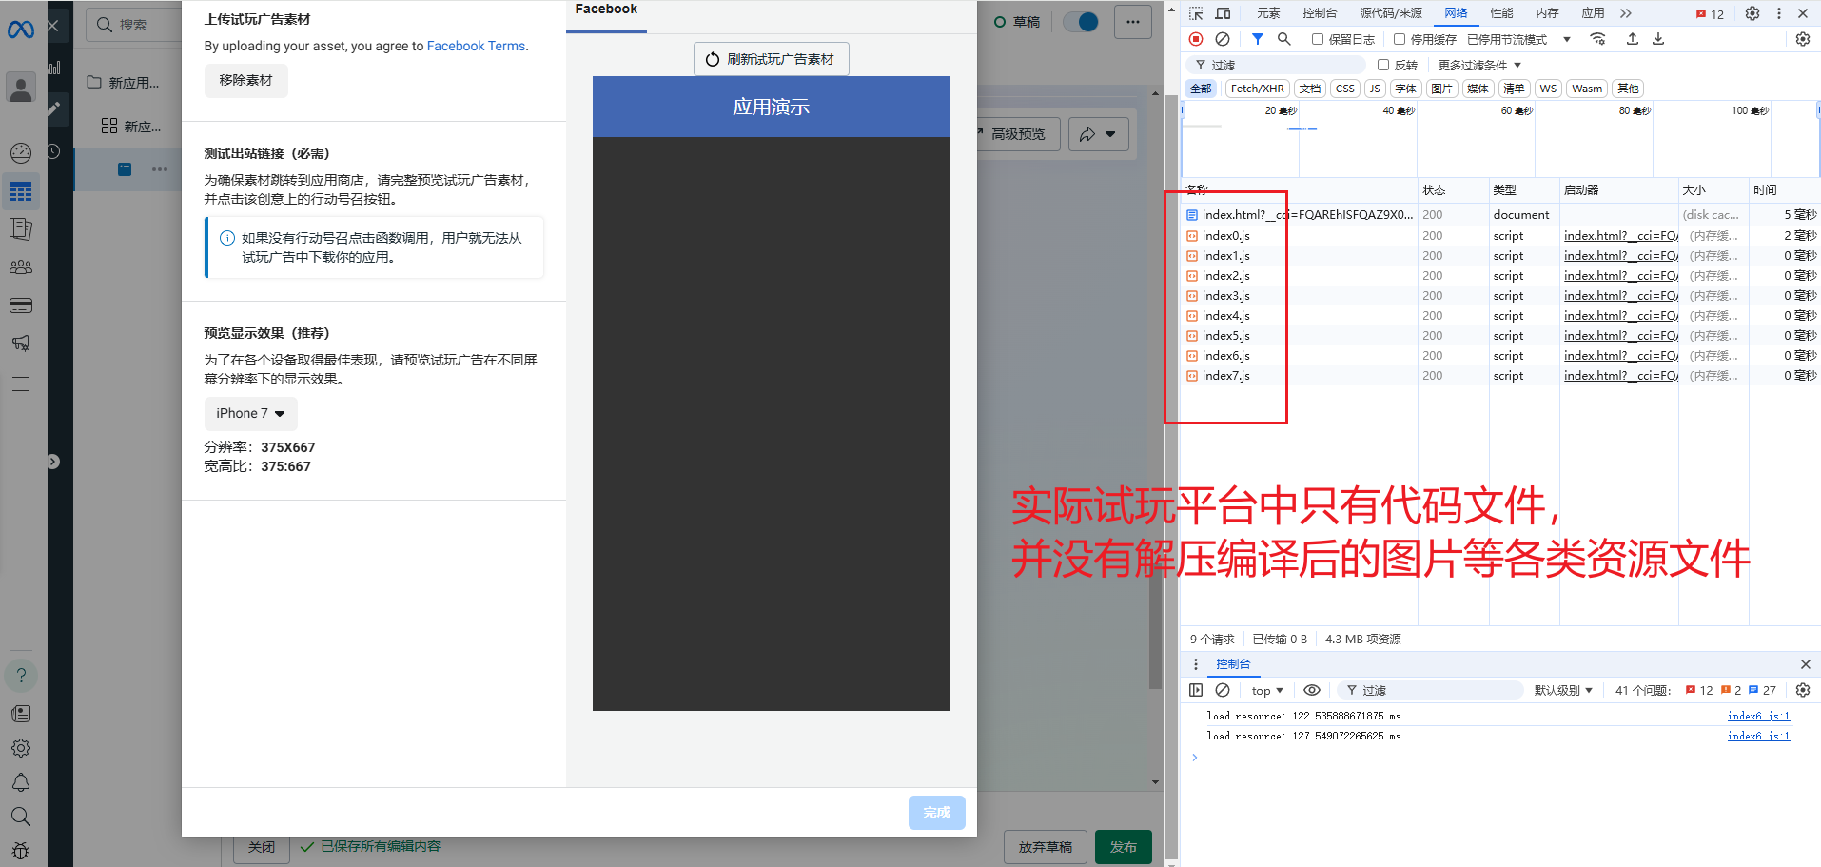
Task: Click the 刷新试玩广告素材 refresh button
Action: (x=771, y=59)
